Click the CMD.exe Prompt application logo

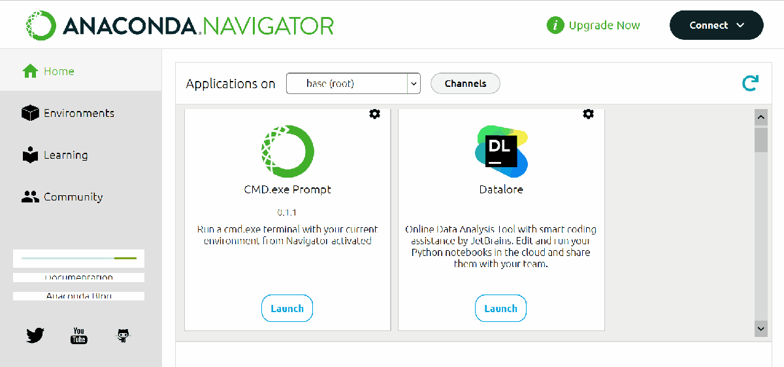point(287,151)
